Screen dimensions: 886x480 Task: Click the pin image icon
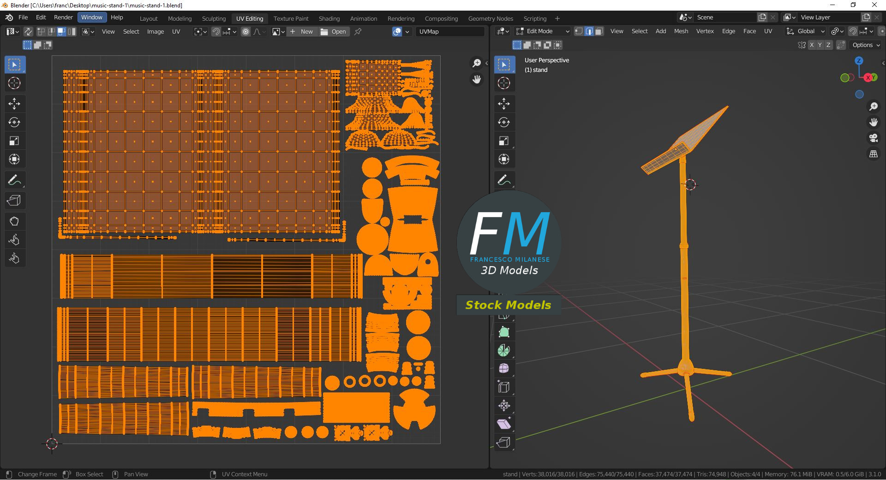pos(358,31)
